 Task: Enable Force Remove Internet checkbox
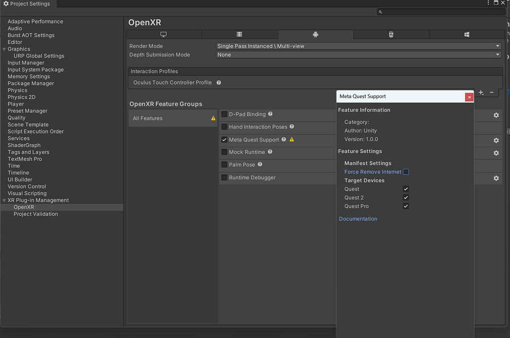[x=406, y=172]
